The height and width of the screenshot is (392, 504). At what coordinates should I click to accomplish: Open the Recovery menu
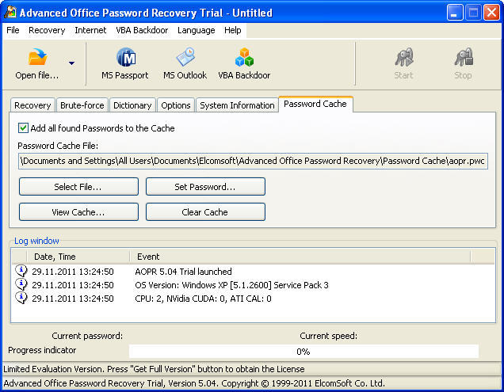click(x=47, y=30)
